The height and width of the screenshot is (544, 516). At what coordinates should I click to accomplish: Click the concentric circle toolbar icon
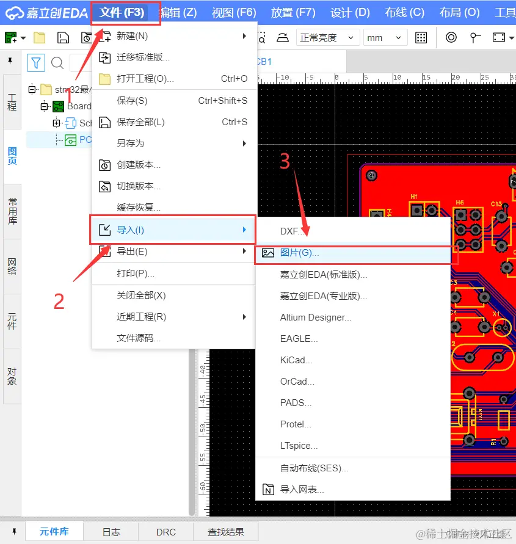point(451,37)
